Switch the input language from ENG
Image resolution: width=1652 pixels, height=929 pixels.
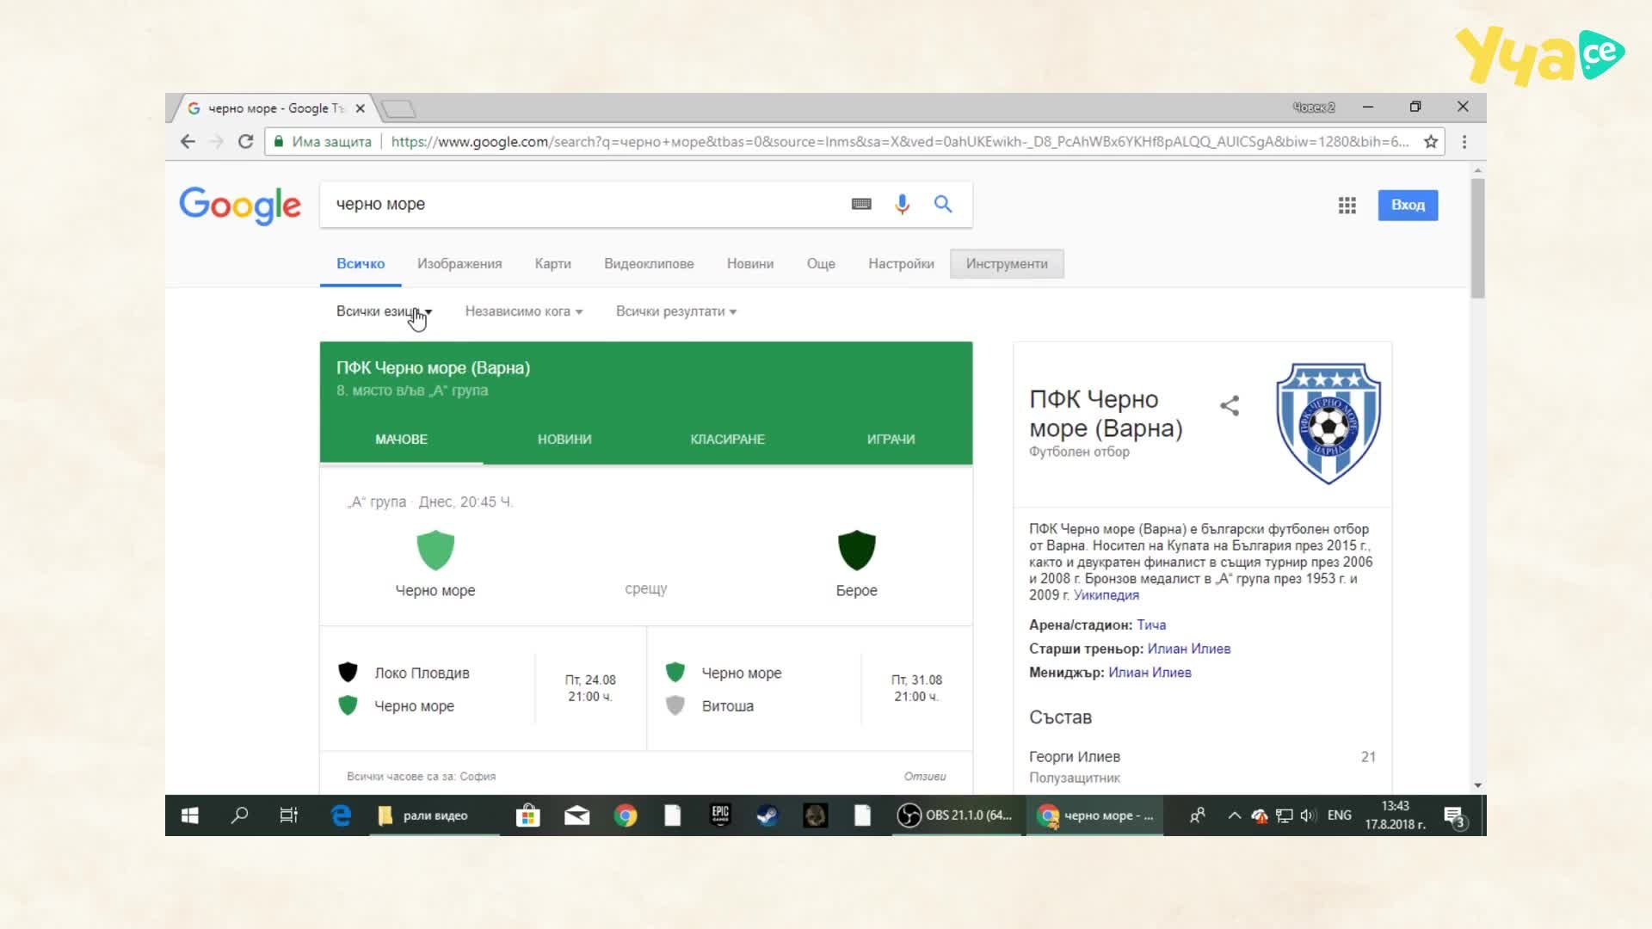click(x=1340, y=815)
